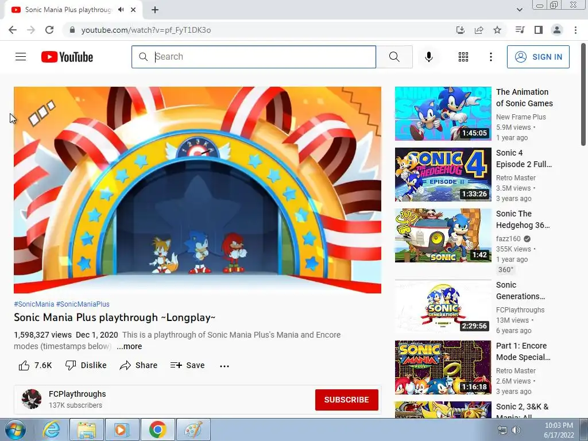
Task: Go to the YouTube home logo
Action: point(67,57)
